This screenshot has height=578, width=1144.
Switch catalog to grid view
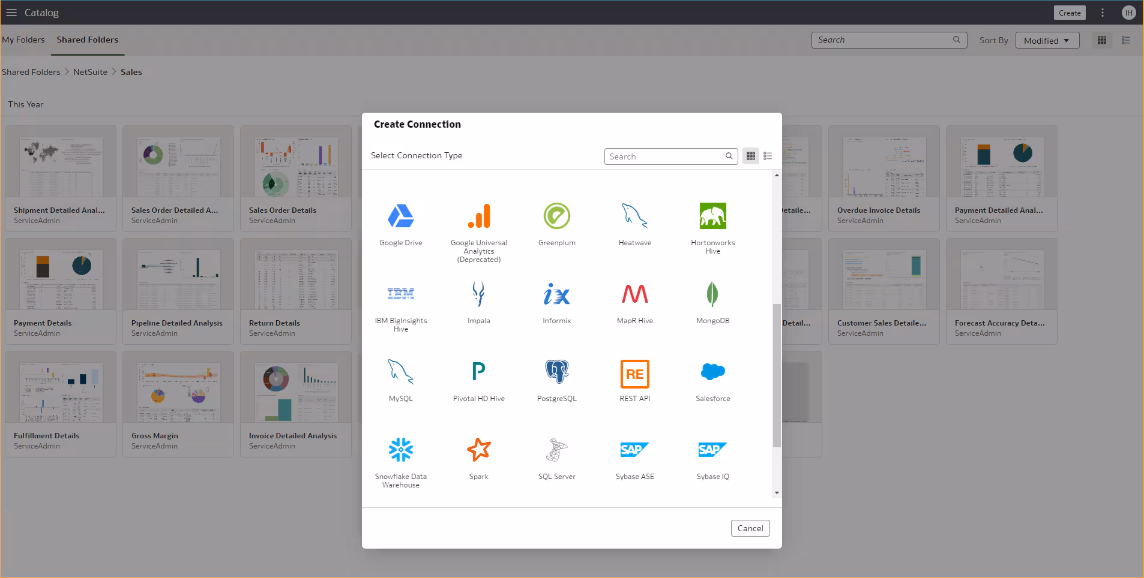[x=1102, y=40]
